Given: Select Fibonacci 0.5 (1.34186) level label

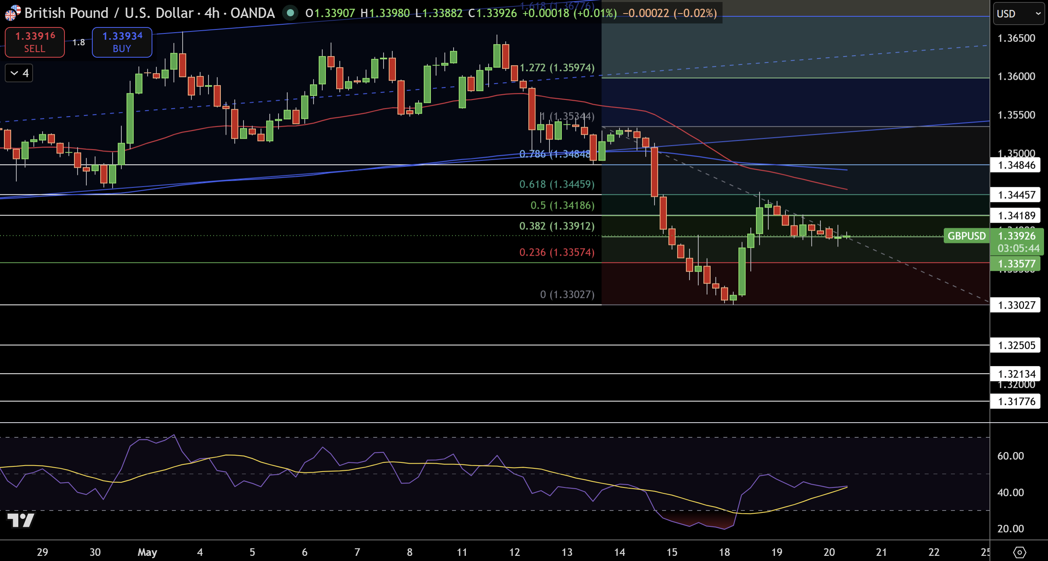Looking at the screenshot, I should pos(562,205).
